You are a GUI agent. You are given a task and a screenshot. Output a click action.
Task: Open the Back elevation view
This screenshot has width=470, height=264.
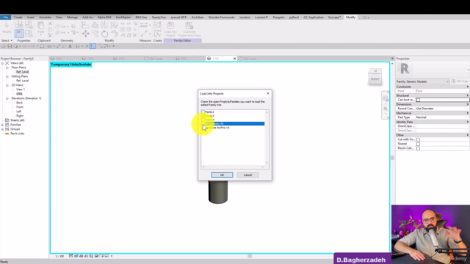click(19, 103)
